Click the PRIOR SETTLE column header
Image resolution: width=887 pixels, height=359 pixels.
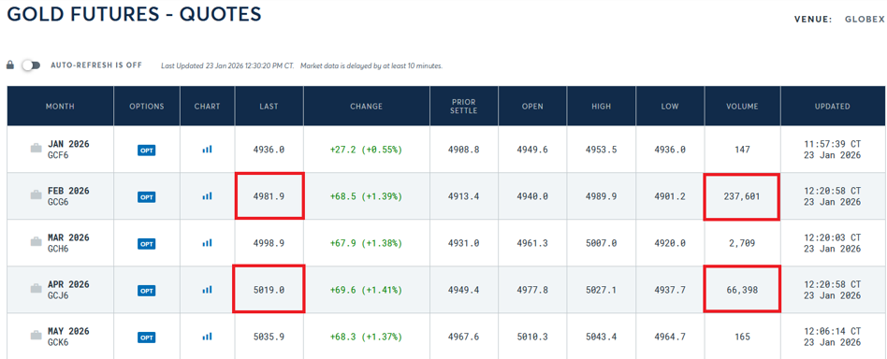click(x=464, y=107)
